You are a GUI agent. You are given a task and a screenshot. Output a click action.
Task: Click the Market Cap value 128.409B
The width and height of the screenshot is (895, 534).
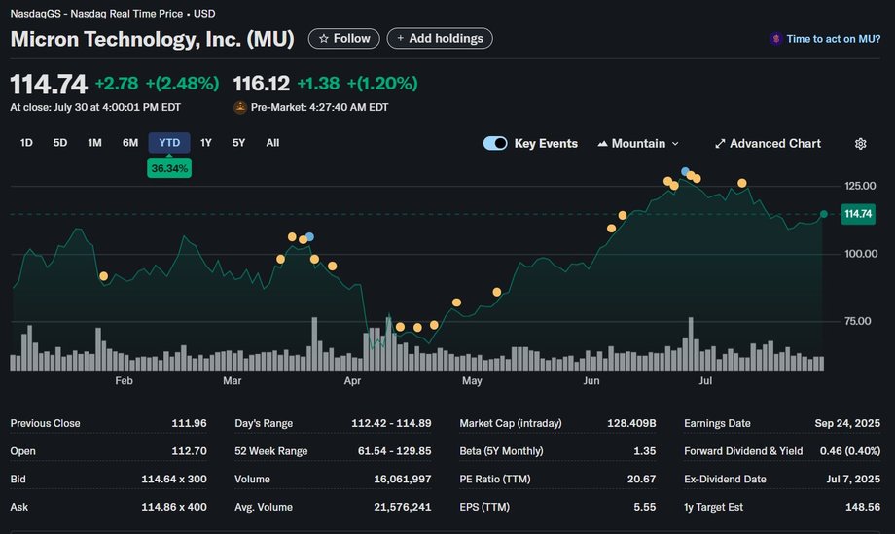coord(631,423)
